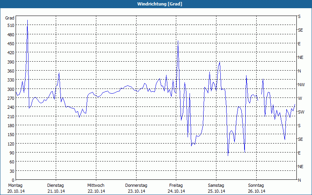Select the 300 degree axis value
This screenshot has height=195, width=312.
pyautogui.click(x=11, y=89)
